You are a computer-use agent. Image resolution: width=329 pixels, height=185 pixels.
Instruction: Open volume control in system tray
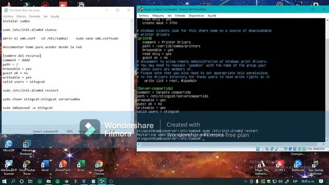pos(280,181)
